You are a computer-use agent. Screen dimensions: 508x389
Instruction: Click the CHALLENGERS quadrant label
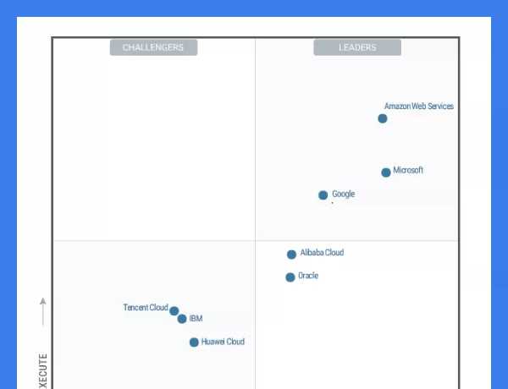[x=153, y=47]
